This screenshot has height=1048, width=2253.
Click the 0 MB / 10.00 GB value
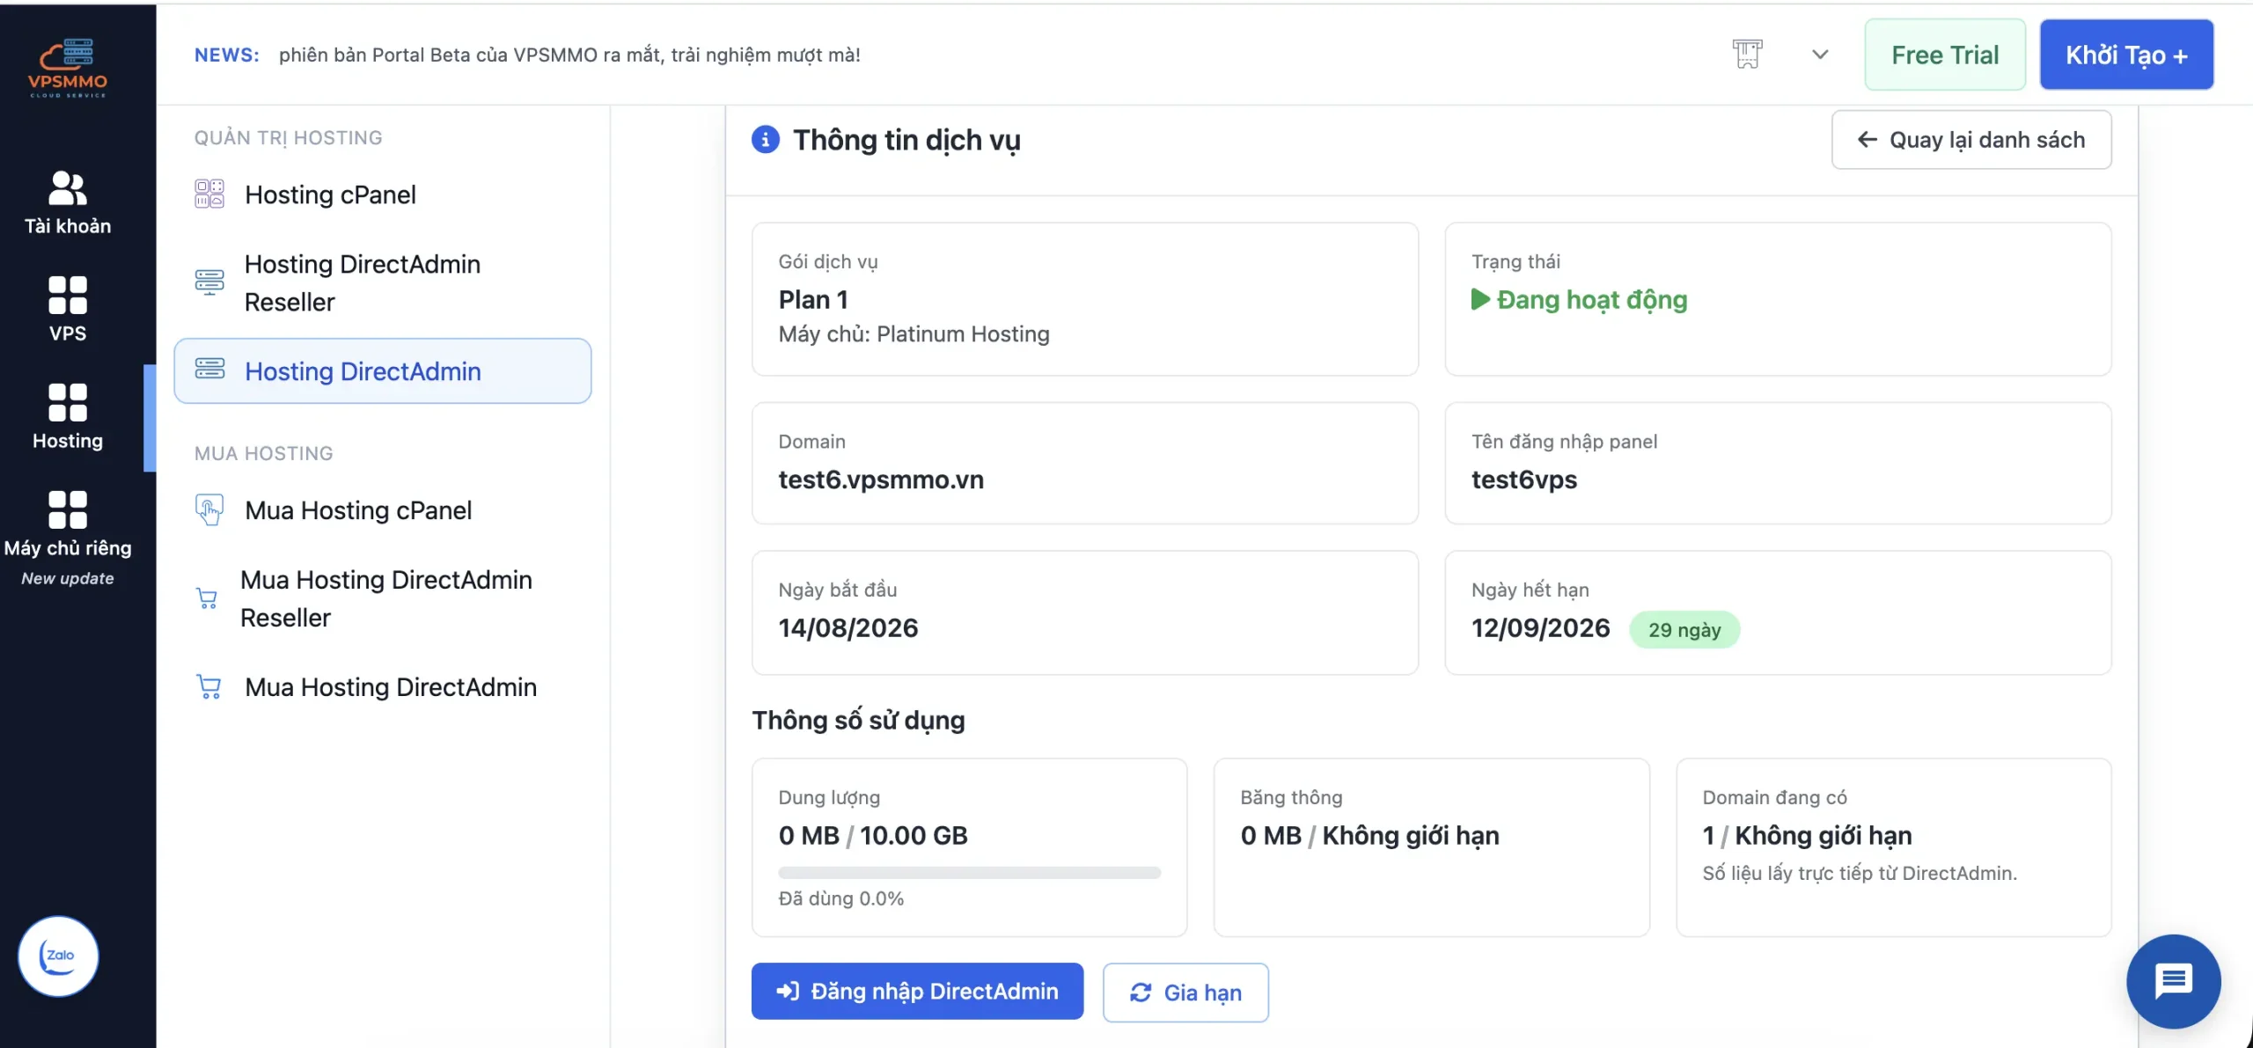coord(873,835)
